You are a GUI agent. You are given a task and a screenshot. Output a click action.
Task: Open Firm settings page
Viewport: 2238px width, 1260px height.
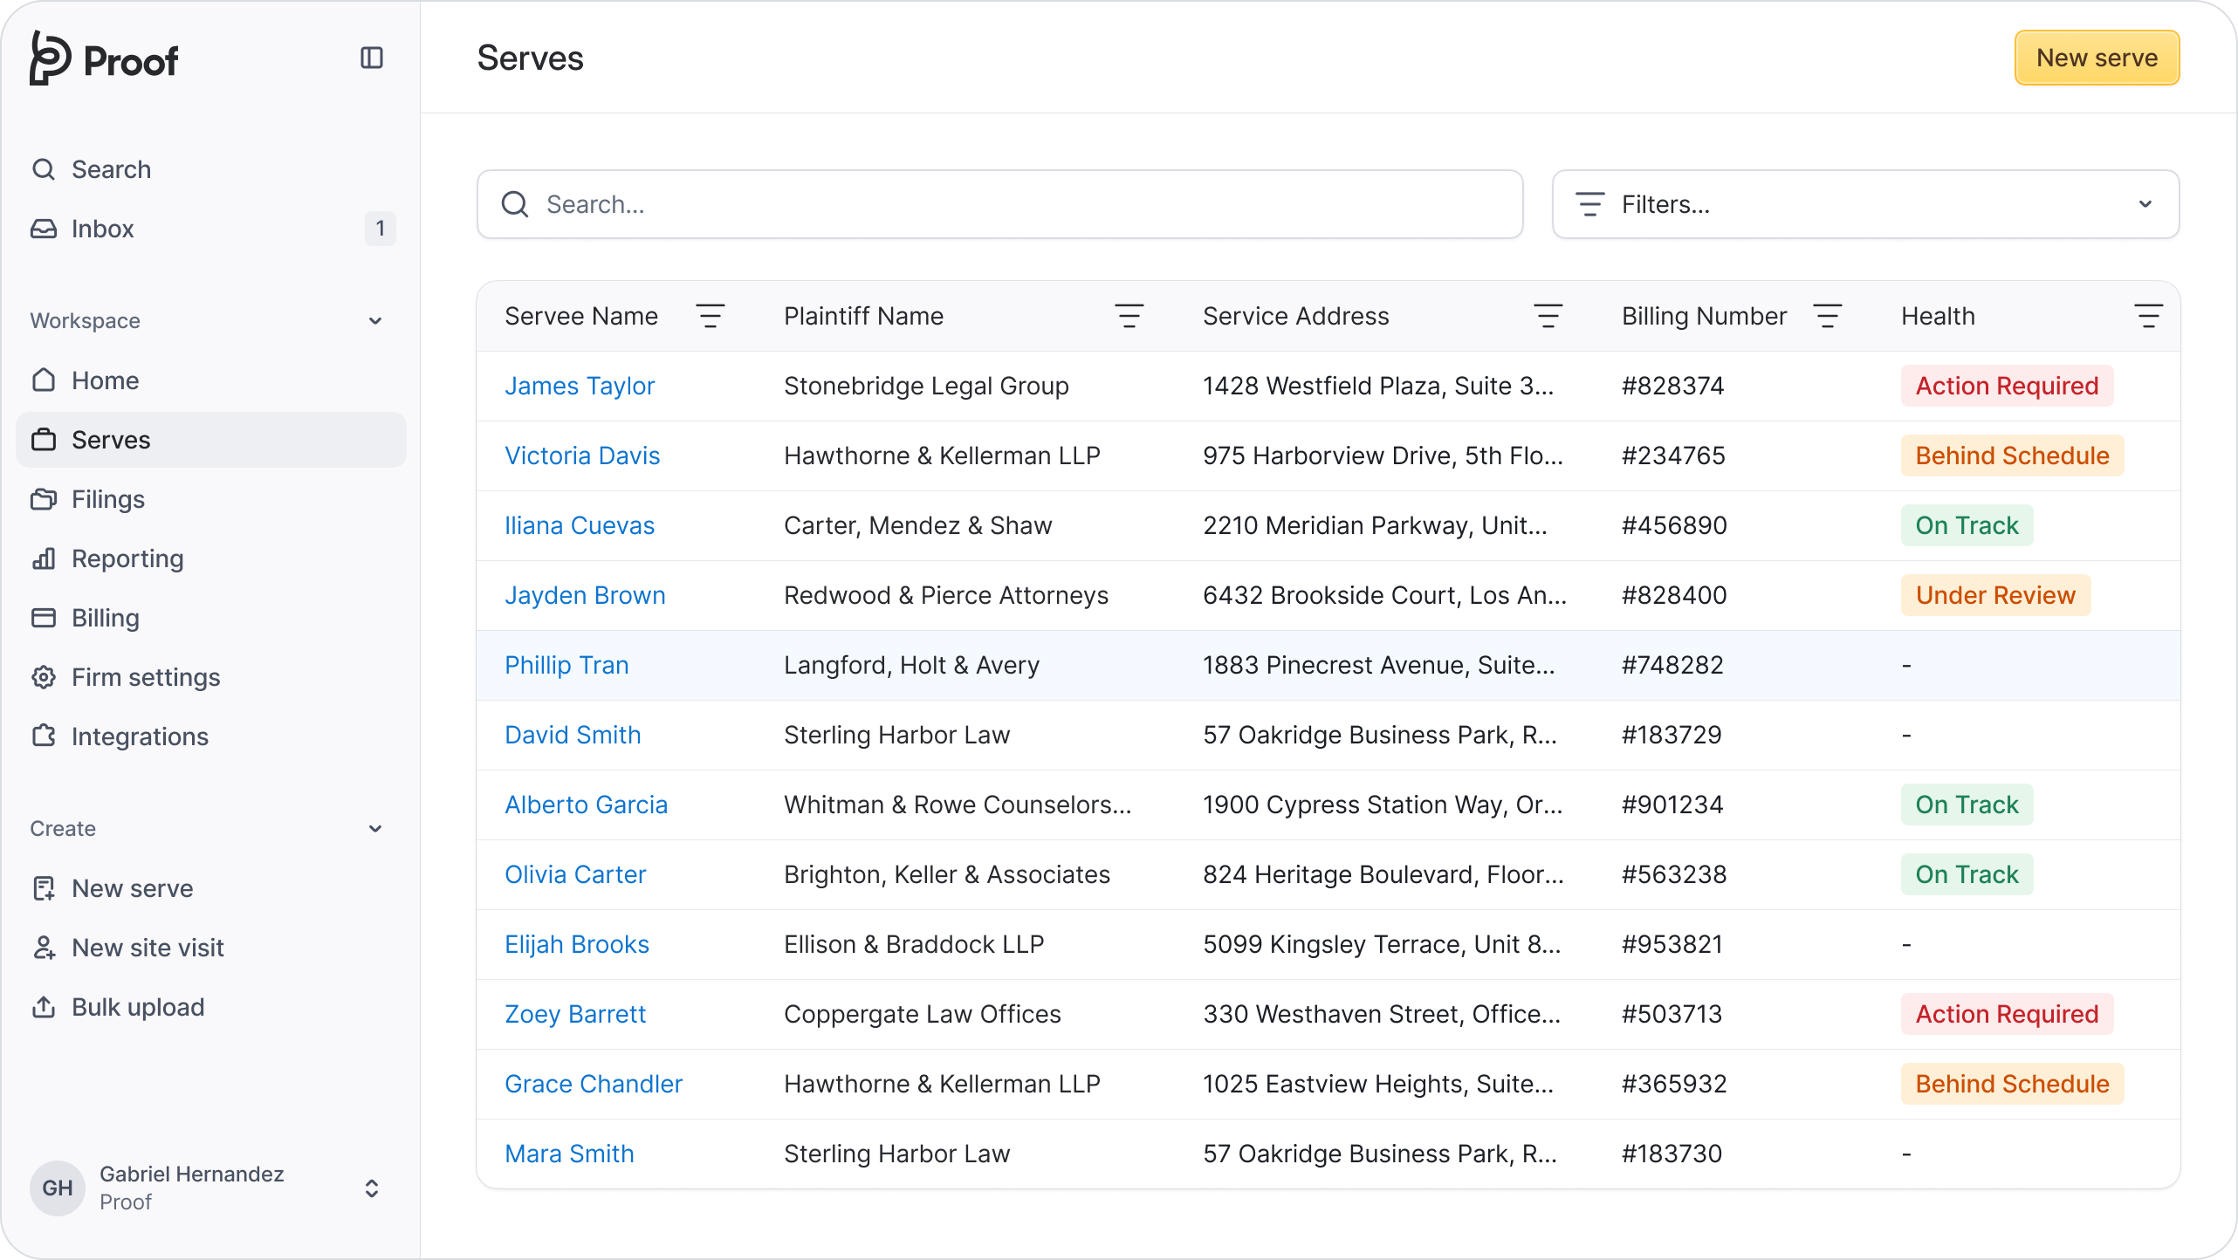[145, 677]
